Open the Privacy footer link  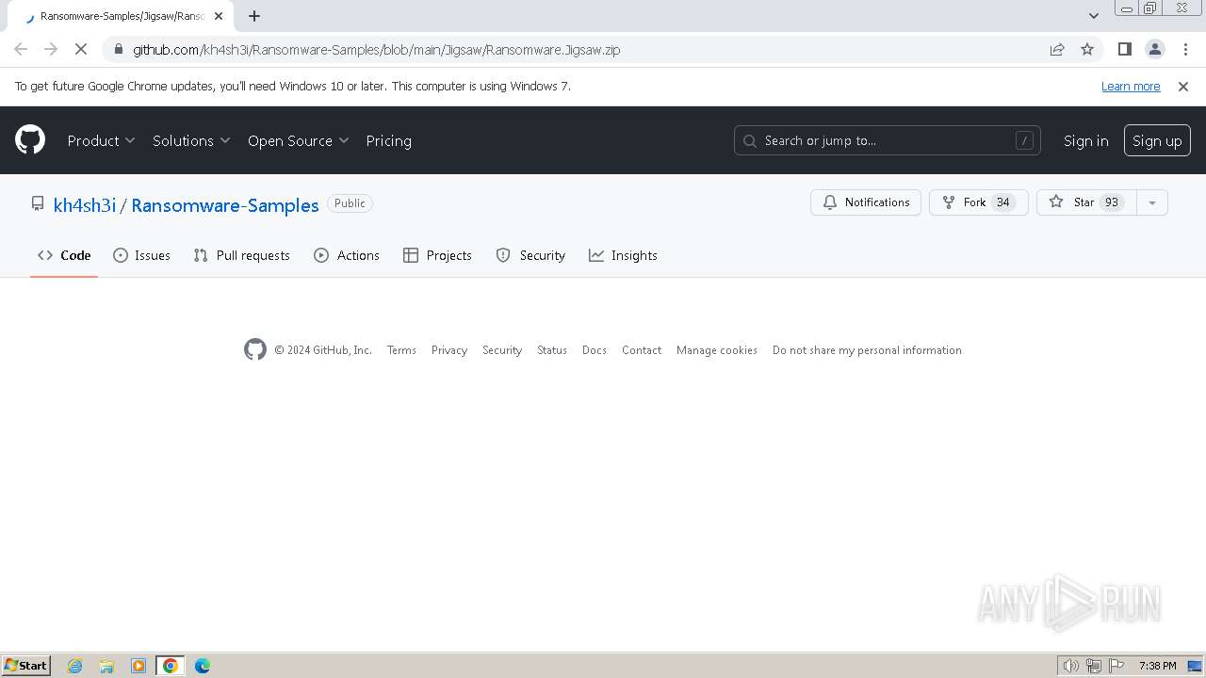pos(449,350)
